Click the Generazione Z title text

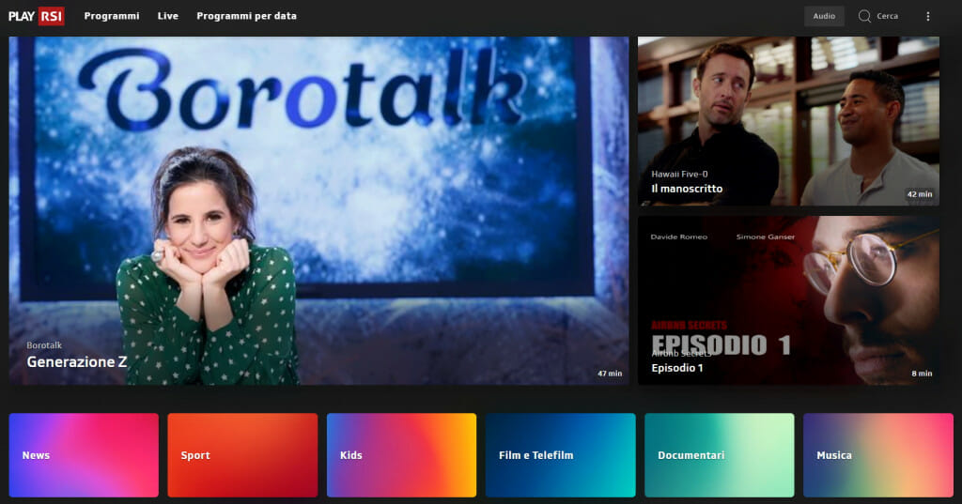point(77,361)
